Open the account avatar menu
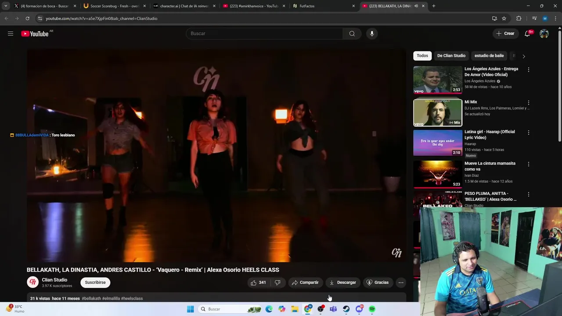 click(x=544, y=33)
